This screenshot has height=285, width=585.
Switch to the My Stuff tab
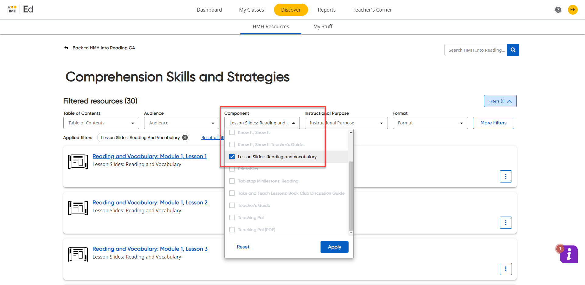coord(323,26)
